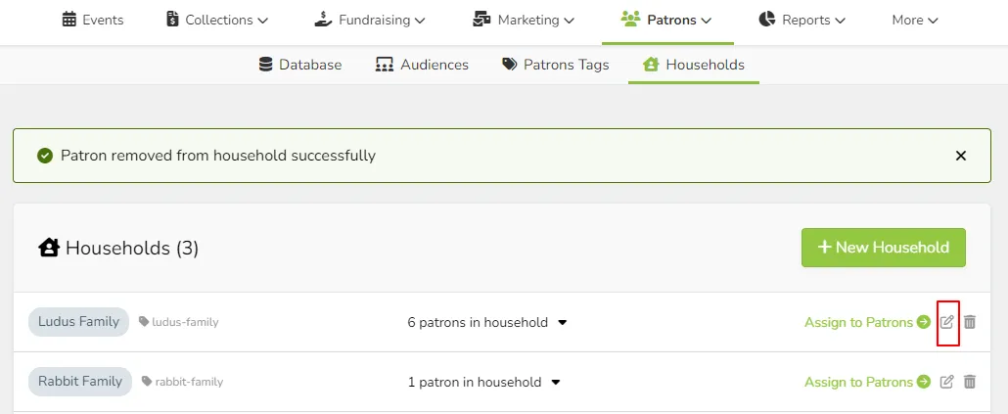Open the Fundraising dropdown menu

pos(370,20)
